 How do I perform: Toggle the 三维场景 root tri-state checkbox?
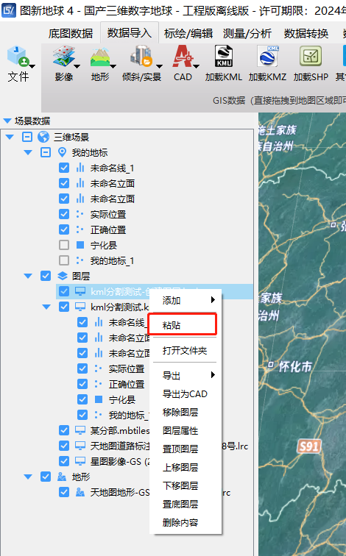[27, 137]
